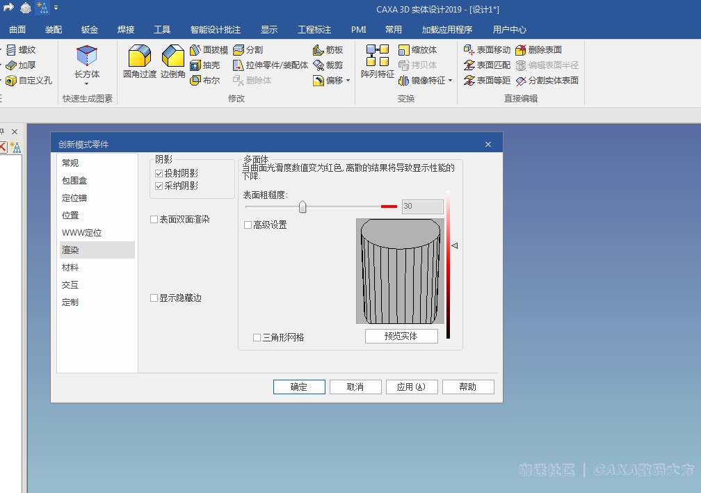701x493 pixels.
Task: Open the 偏移 dropdown arrow
Action: (348, 81)
